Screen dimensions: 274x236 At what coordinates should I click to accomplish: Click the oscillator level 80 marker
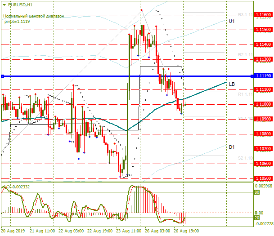257,192
